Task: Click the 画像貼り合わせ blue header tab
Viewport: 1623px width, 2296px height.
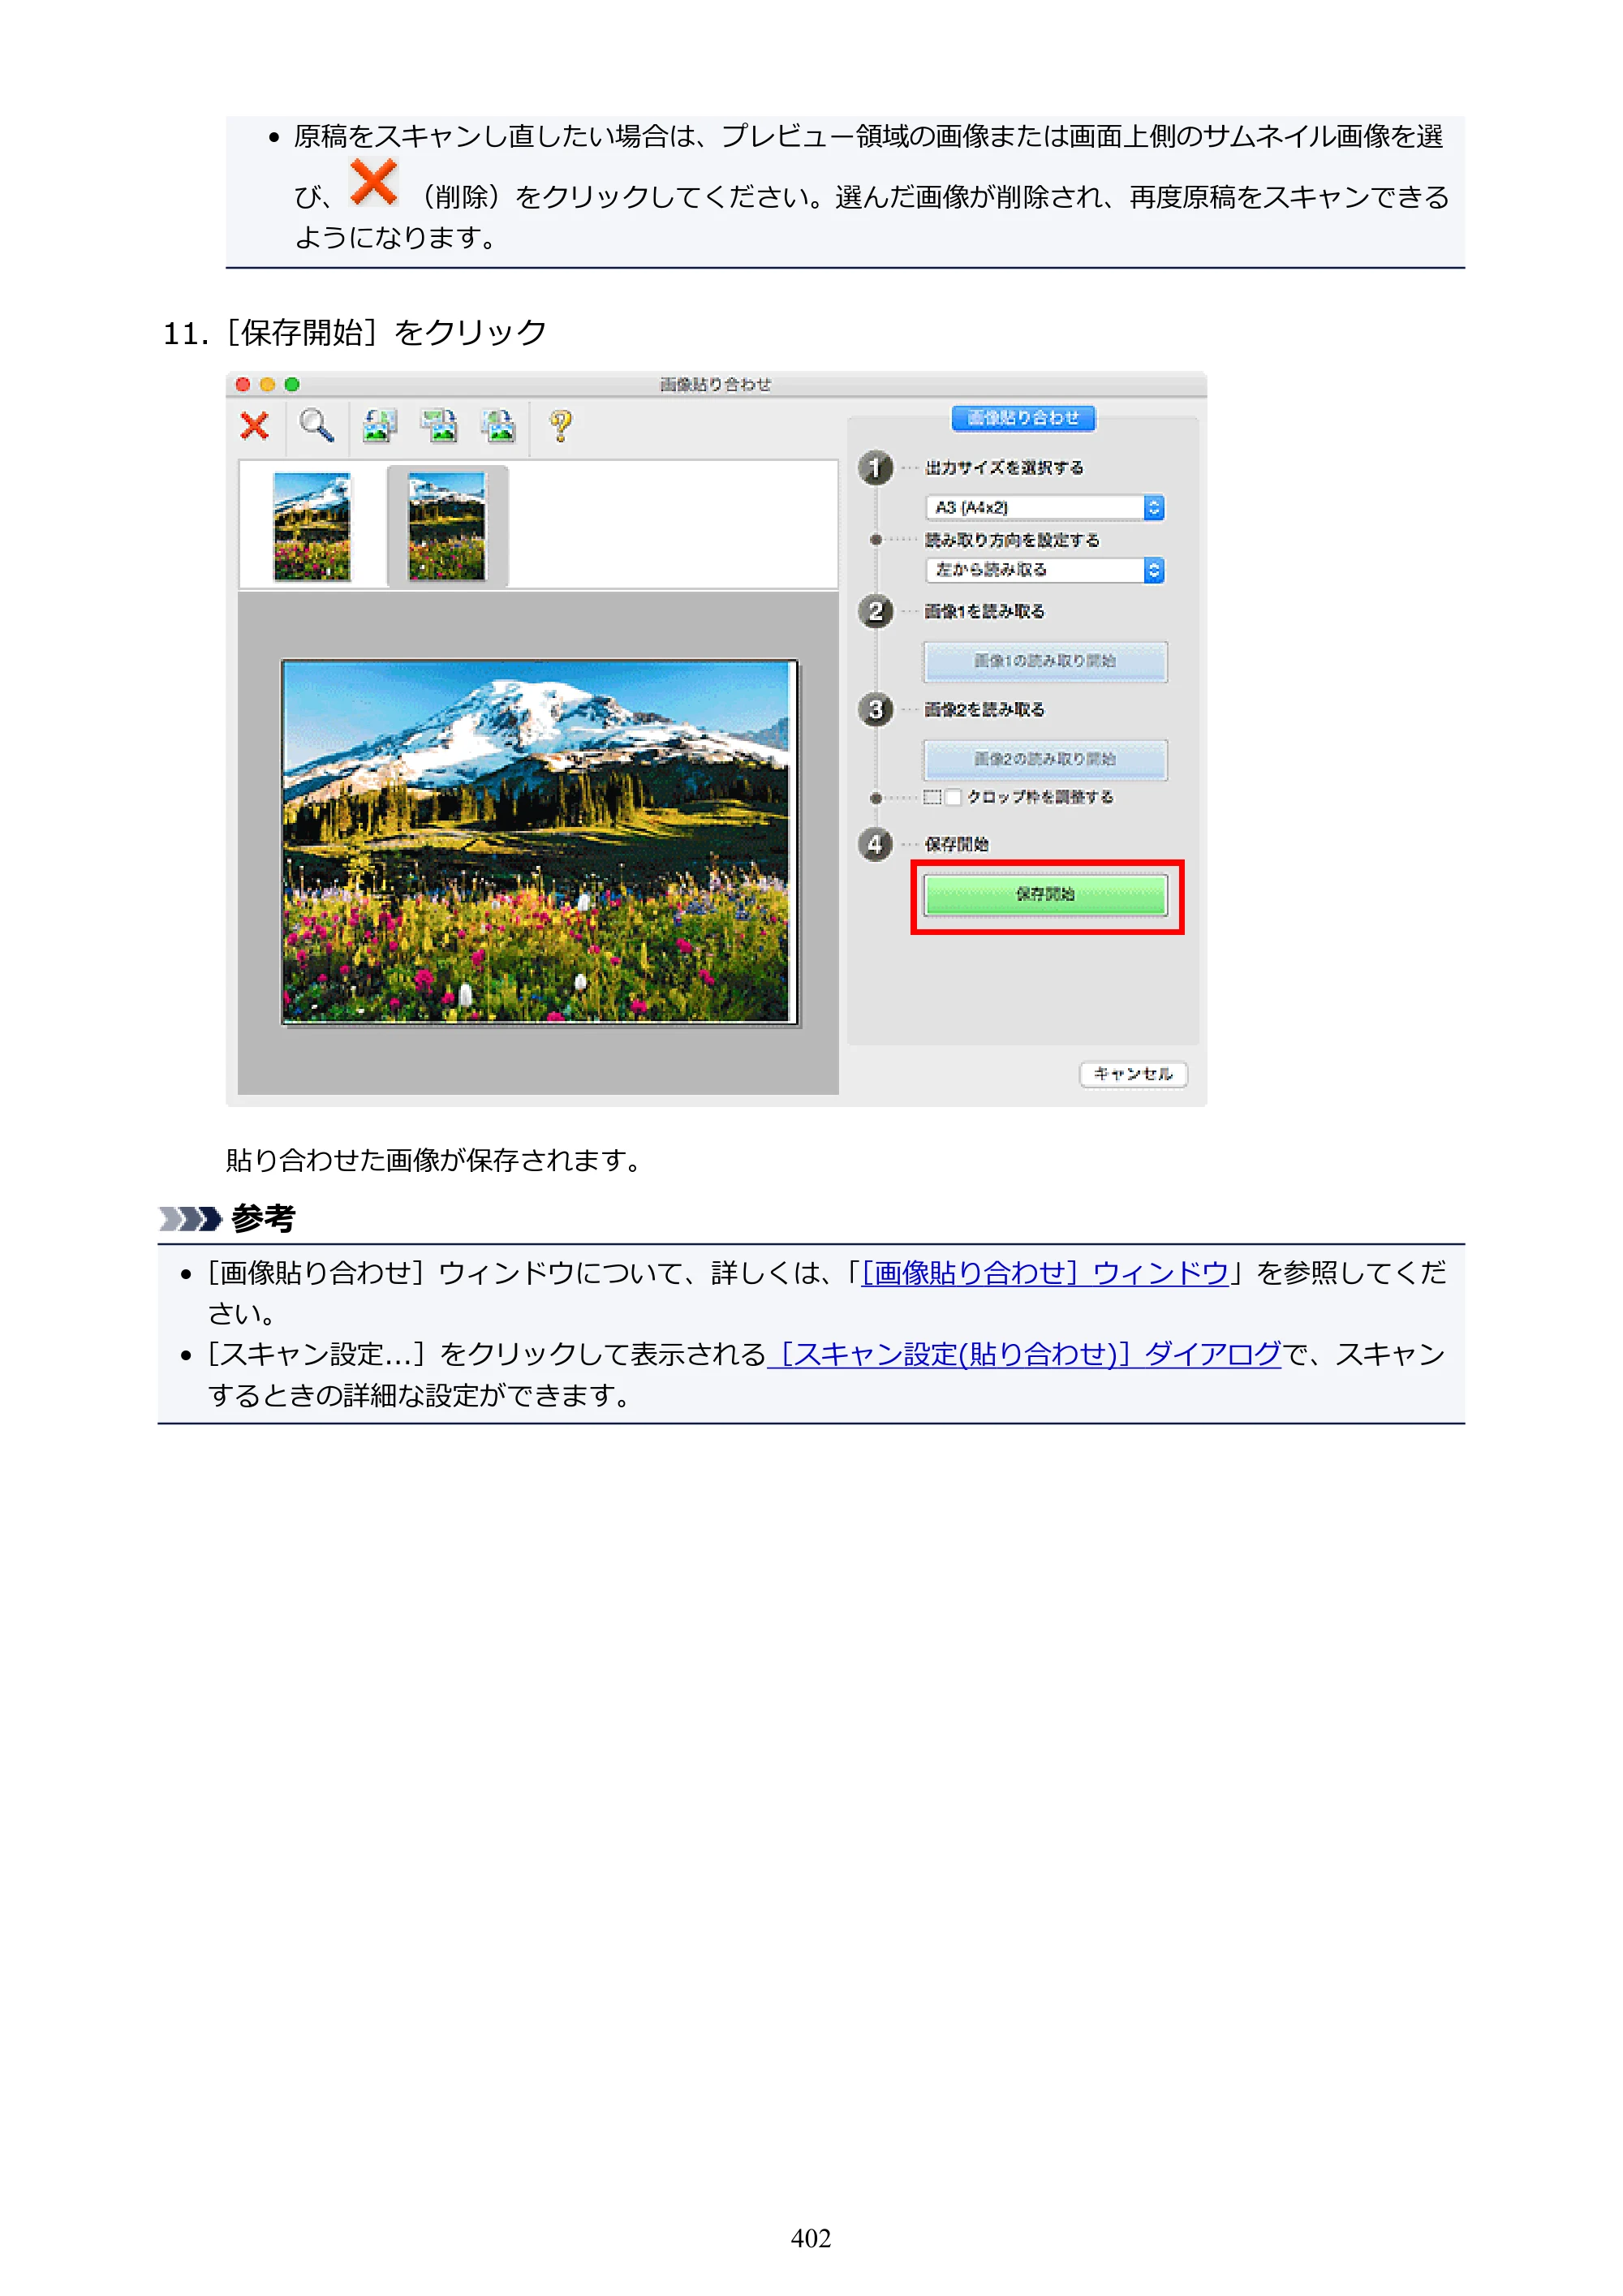Action: point(1023,418)
